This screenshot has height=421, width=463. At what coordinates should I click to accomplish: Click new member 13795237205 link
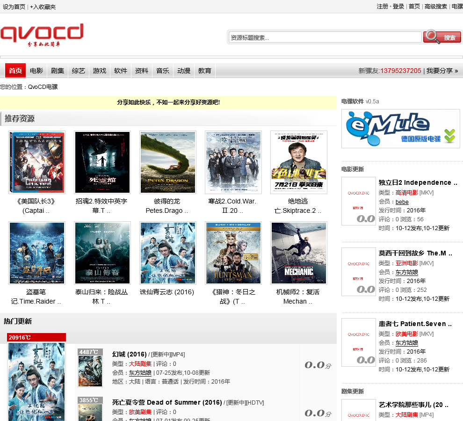pyautogui.click(x=401, y=71)
